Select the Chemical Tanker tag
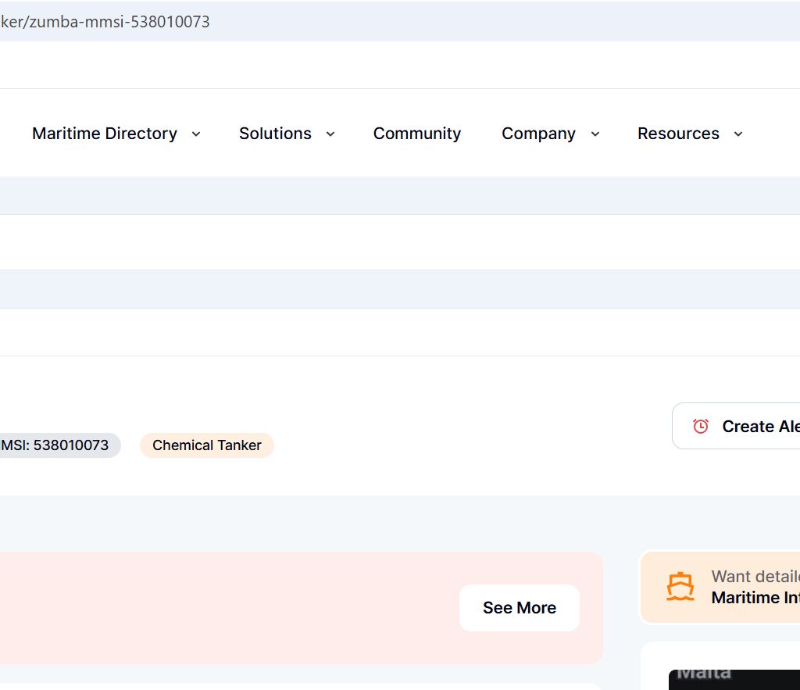 (207, 445)
